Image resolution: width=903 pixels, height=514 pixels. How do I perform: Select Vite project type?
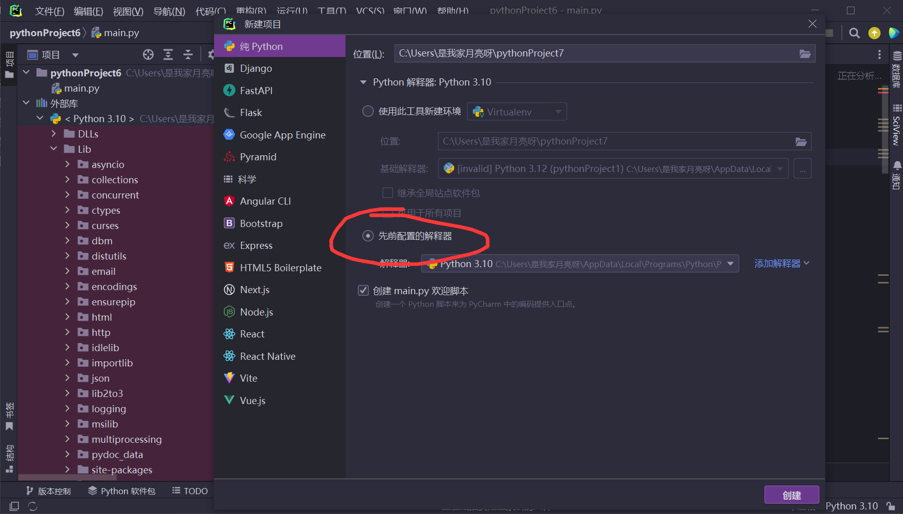click(279, 378)
